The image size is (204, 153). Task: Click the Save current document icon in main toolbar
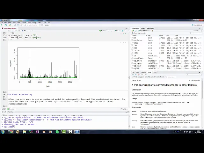click(x=15, y=25)
